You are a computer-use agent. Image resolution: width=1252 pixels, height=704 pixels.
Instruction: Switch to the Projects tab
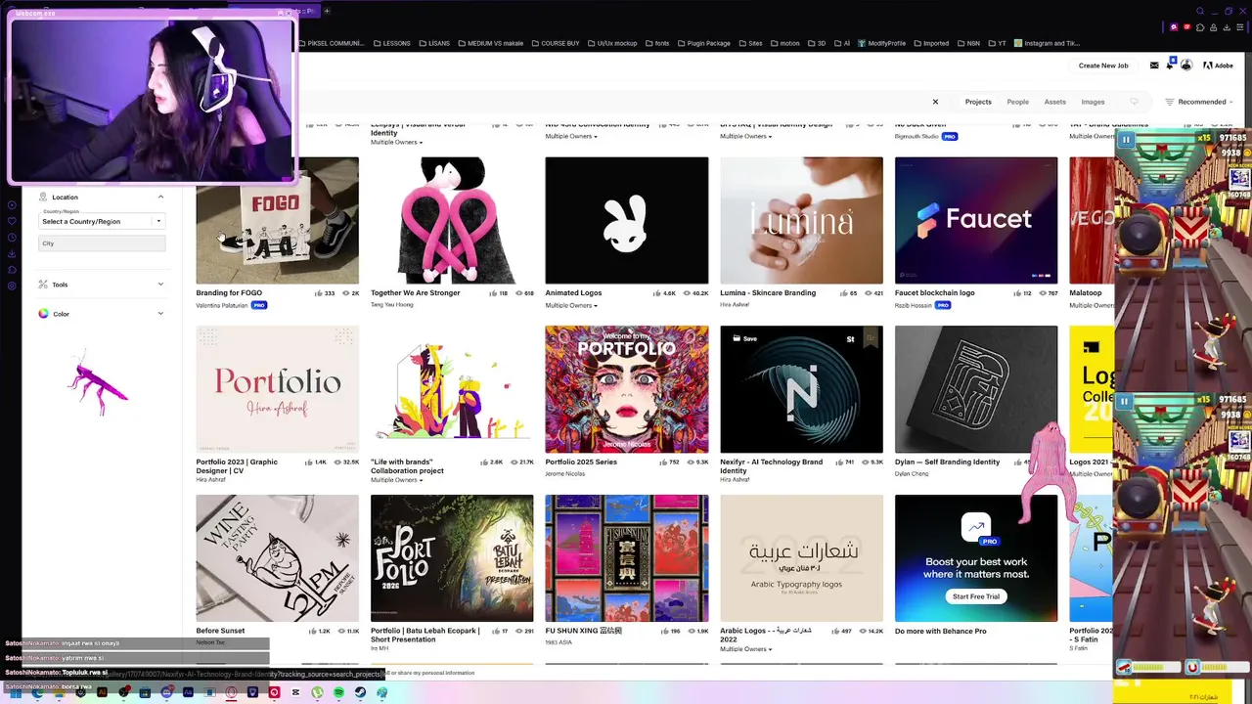pyautogui.click(x=978, y=102)
